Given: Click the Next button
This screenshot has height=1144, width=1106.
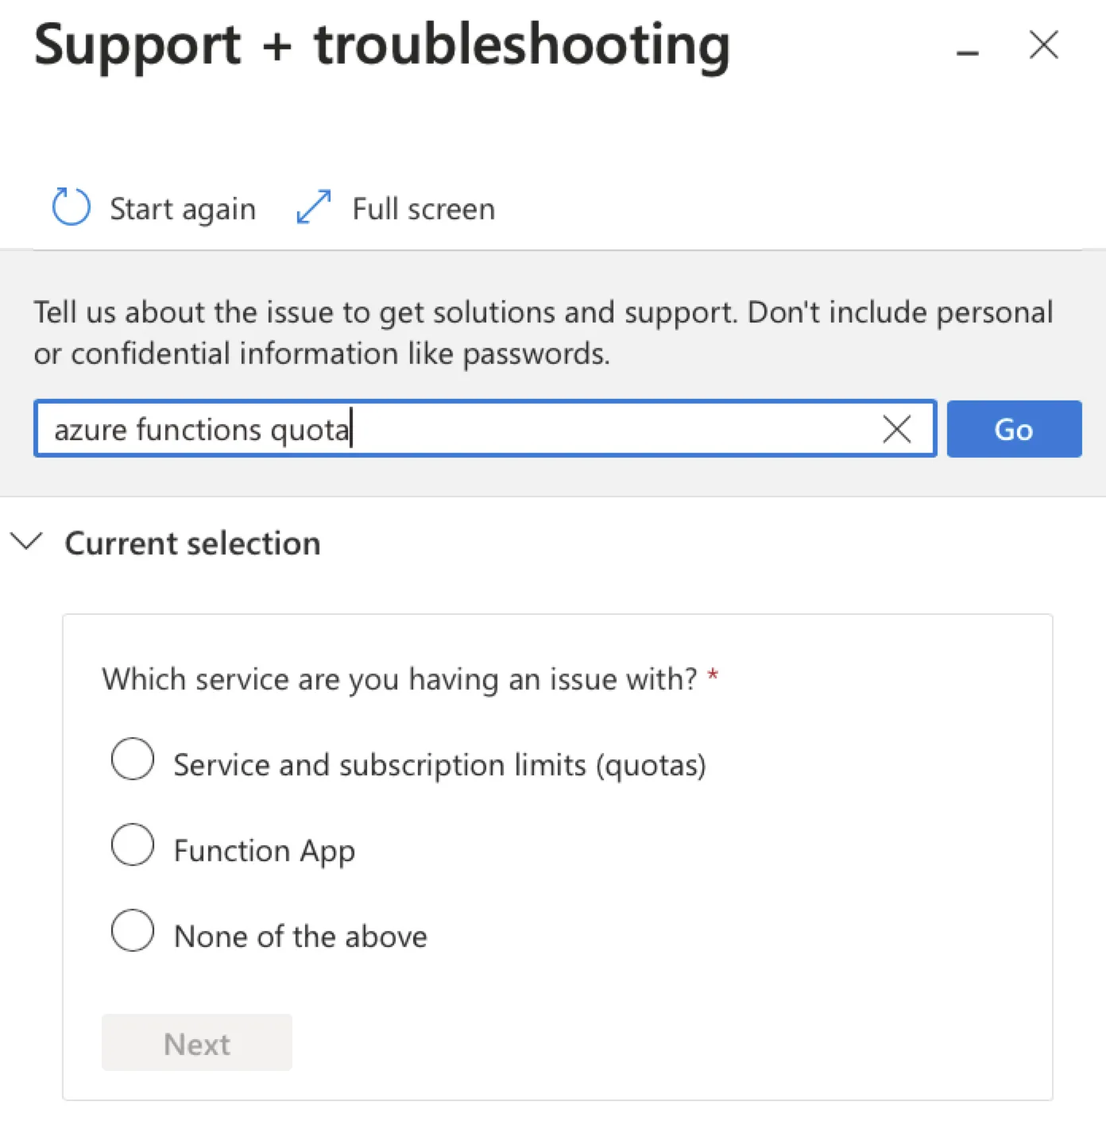Looking at the screenshot, I should tap(197, 1043).
